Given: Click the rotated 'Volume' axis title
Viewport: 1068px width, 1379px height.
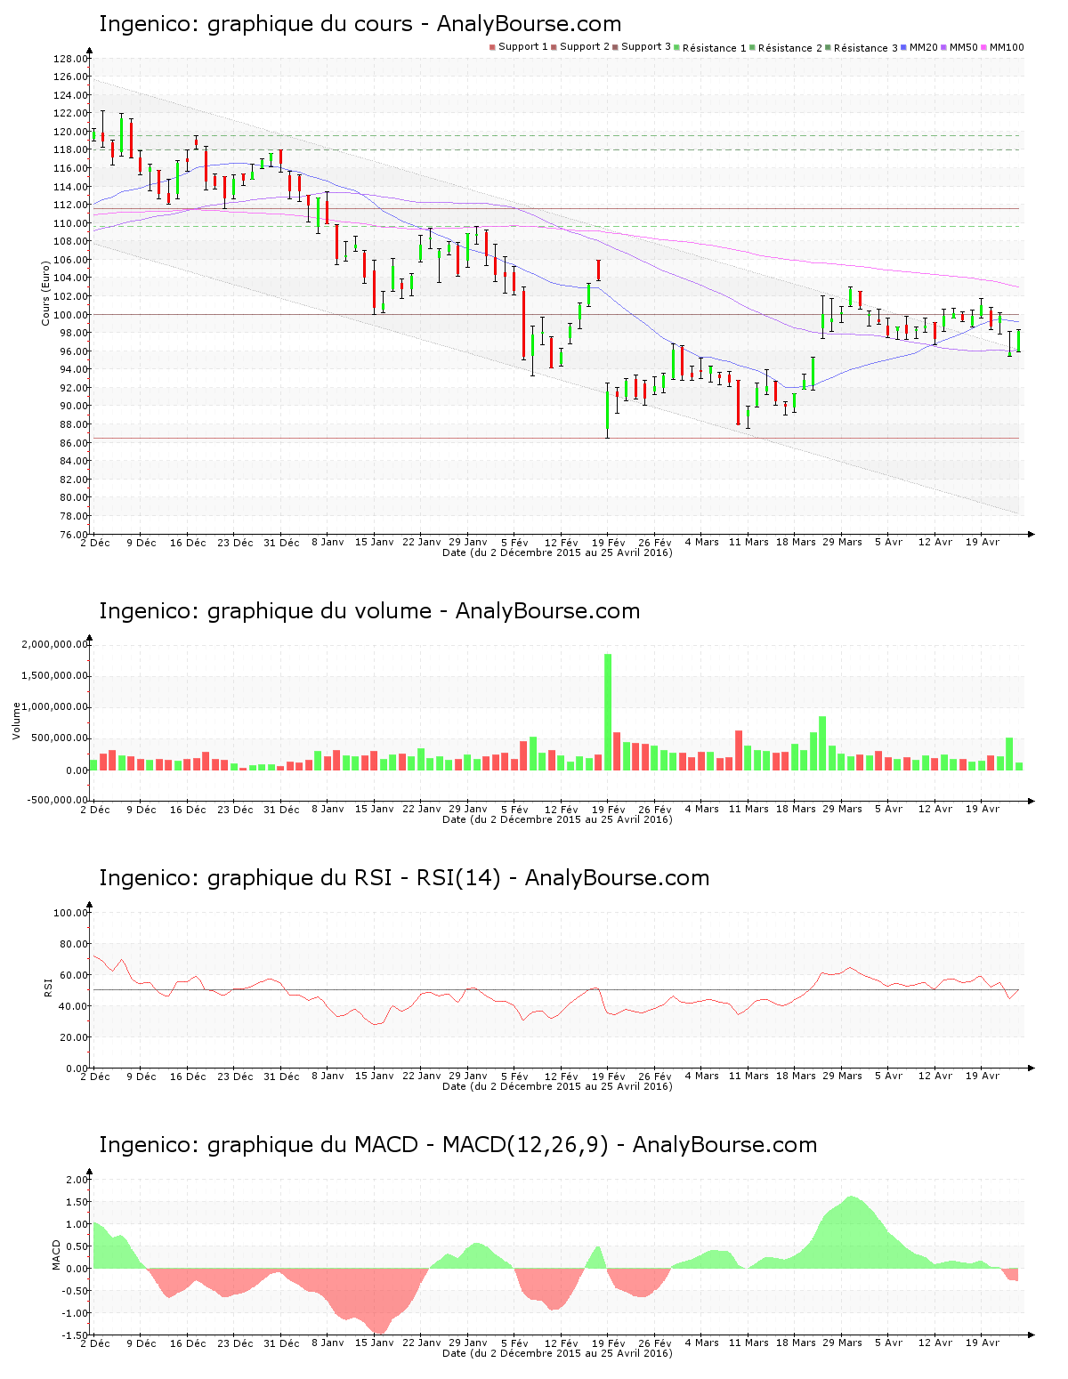Looking at the screenshot, I should tap(15, 721).
